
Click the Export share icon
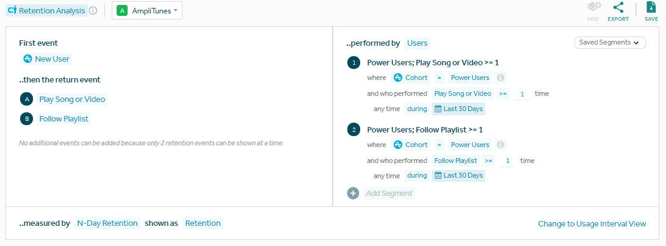618,7
